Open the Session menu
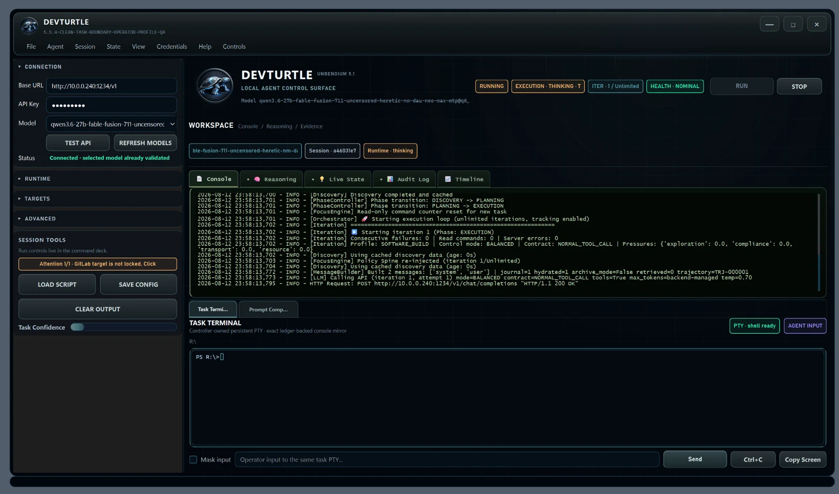The height and width of the screenshot is (494, 839). point(85,47)
